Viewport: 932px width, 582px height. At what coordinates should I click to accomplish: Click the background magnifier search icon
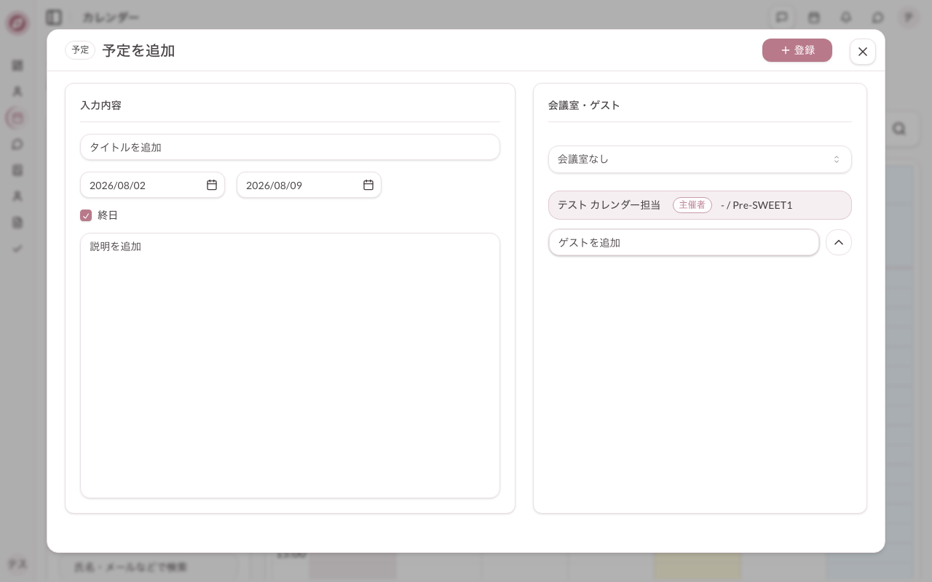pos(899,129)
